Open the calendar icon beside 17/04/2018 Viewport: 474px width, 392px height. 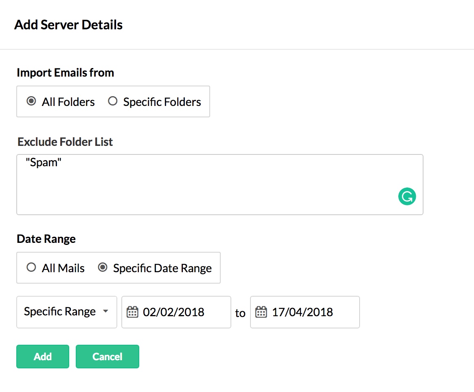pos(261,312)
